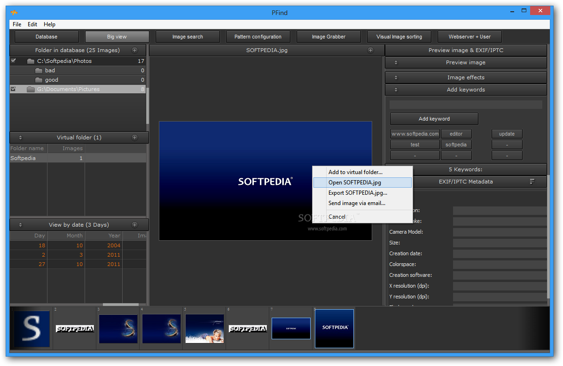This screenshot has height=366, width=563.
Task: Click the update keyword button
Action: point(507,134)
